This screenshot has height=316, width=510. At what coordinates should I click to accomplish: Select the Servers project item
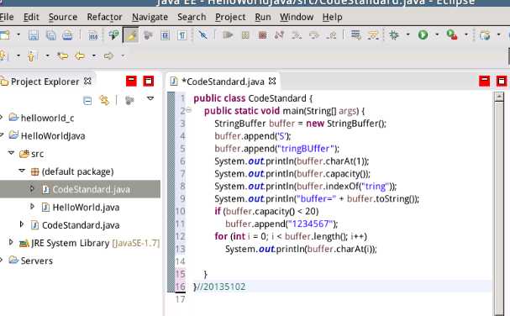[x=36, y=261]
